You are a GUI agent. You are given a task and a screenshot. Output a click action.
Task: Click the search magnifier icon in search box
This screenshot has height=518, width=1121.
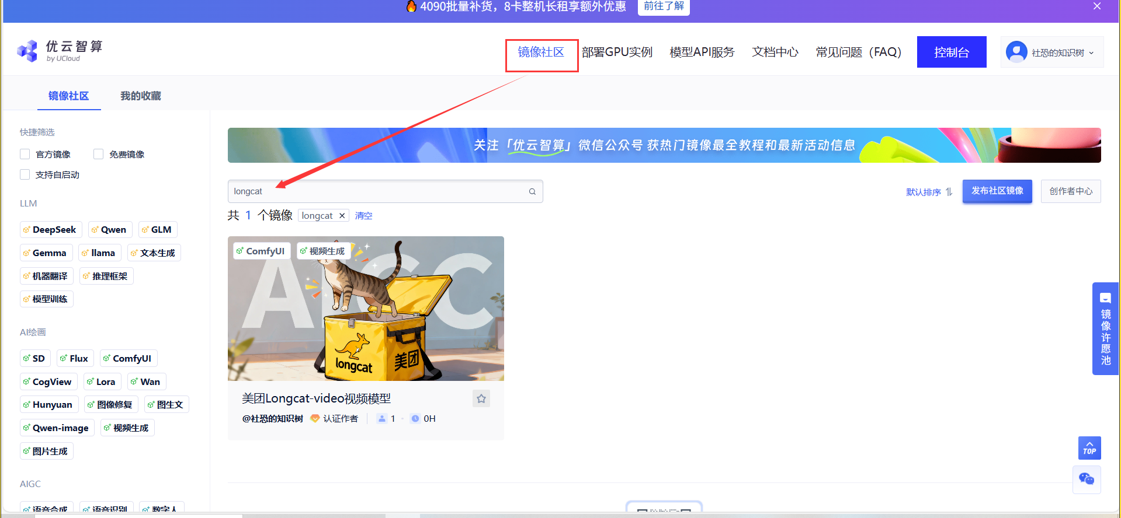point(532,191)
